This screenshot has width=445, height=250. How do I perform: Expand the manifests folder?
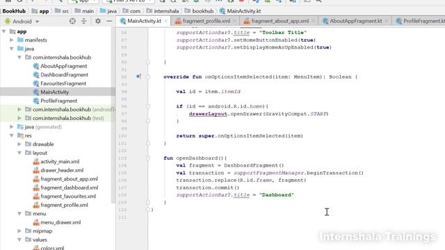tap(12, 40)
